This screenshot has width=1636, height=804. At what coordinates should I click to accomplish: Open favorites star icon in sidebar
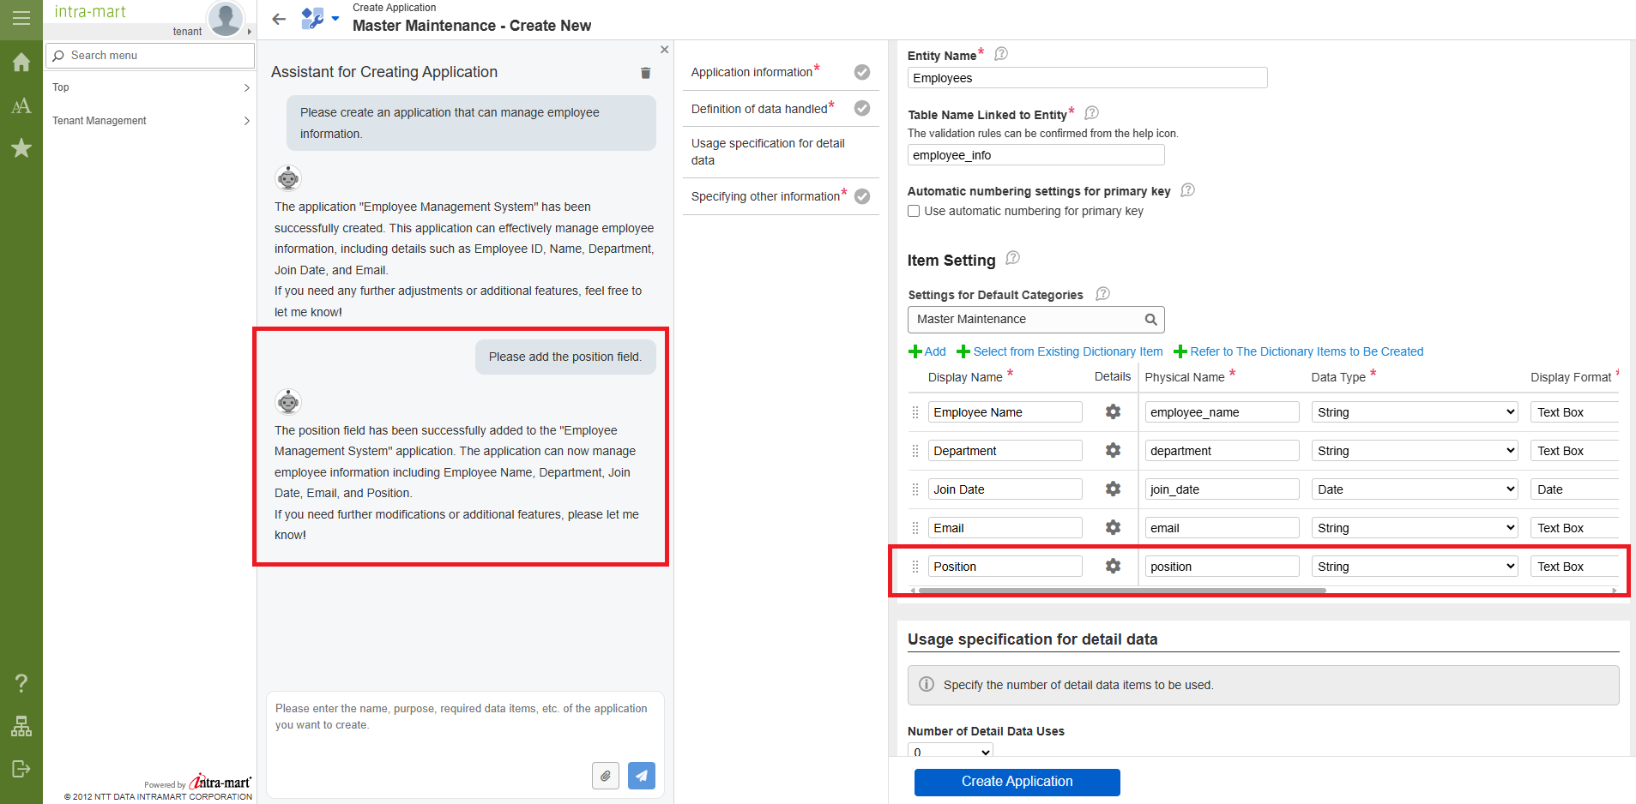pos(21,148)
